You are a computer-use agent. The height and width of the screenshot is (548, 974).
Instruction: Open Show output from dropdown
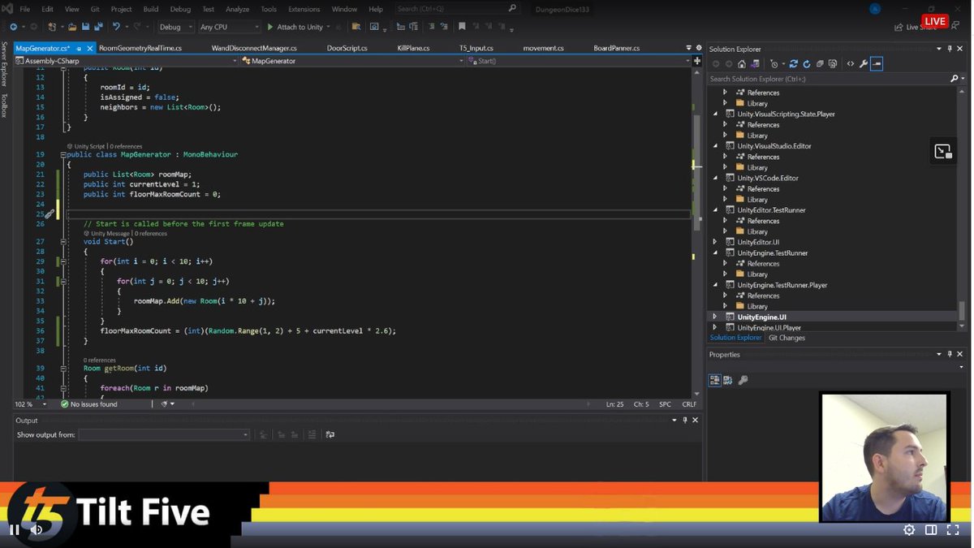[x=164, y=435]
